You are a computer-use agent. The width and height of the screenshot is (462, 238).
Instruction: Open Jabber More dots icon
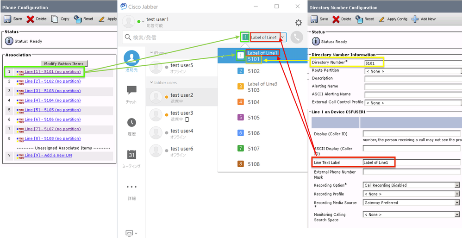[x=131, y=187]
